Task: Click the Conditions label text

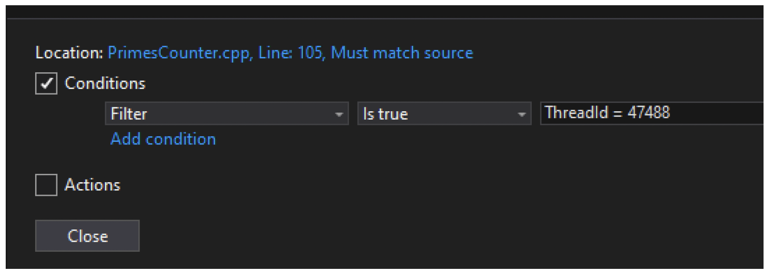Action: tap(105, 83)
